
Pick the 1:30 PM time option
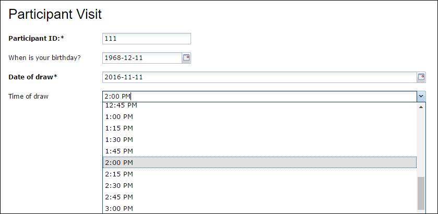259,140
